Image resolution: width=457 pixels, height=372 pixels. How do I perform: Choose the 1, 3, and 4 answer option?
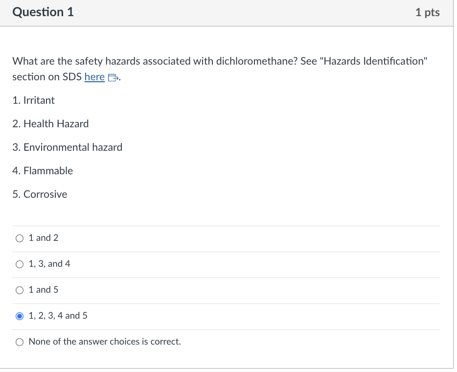[x=20, y=264]
